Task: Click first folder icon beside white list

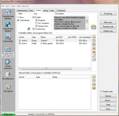Action: (94, 76)
